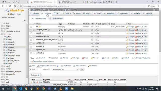Open Zoom from the taskbar
Screen dimensions: 161x91
(x=66, y=89)
